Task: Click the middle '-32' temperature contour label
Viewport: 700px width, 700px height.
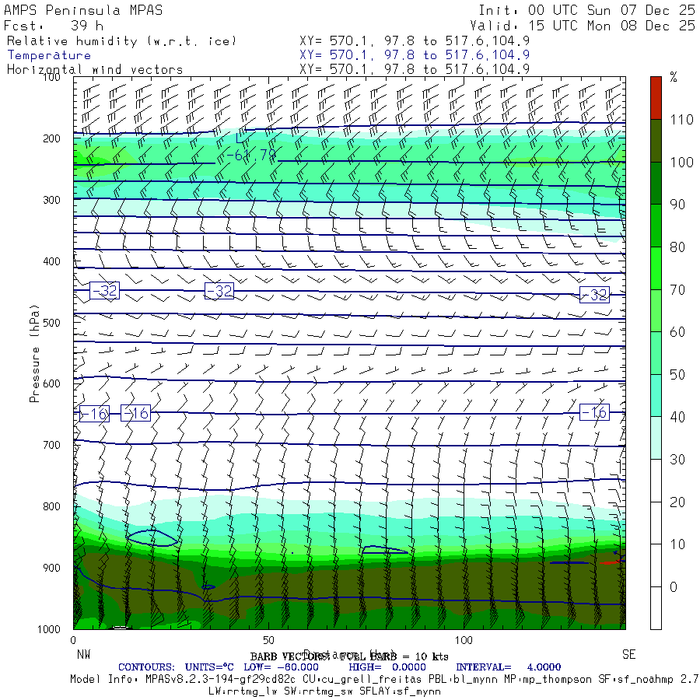Action: [219, 291]
